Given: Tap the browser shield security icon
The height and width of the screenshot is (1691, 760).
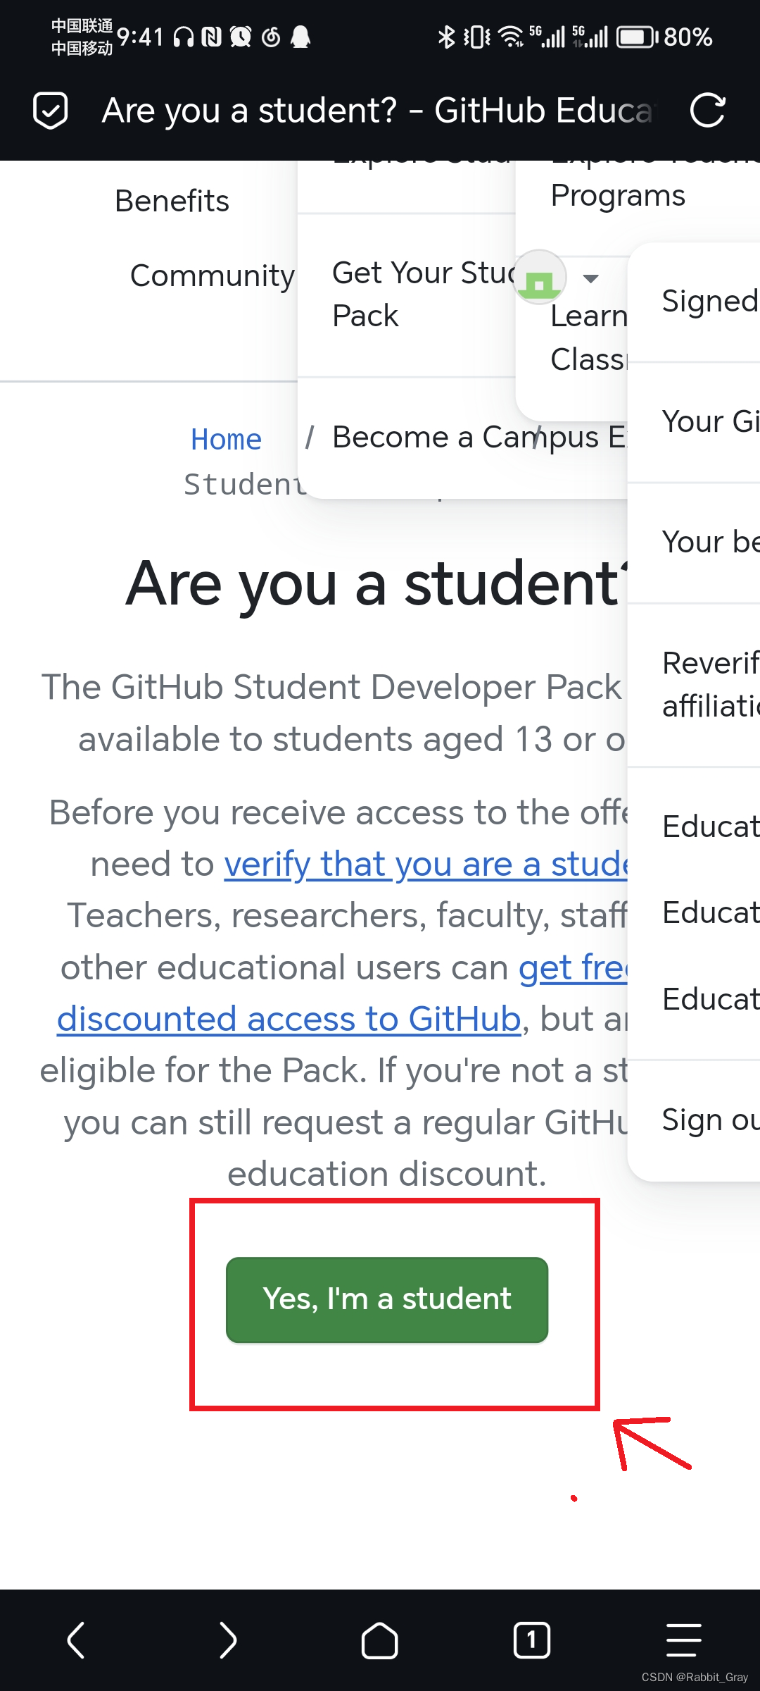Looking at the screenshot, I should point(51,111).
